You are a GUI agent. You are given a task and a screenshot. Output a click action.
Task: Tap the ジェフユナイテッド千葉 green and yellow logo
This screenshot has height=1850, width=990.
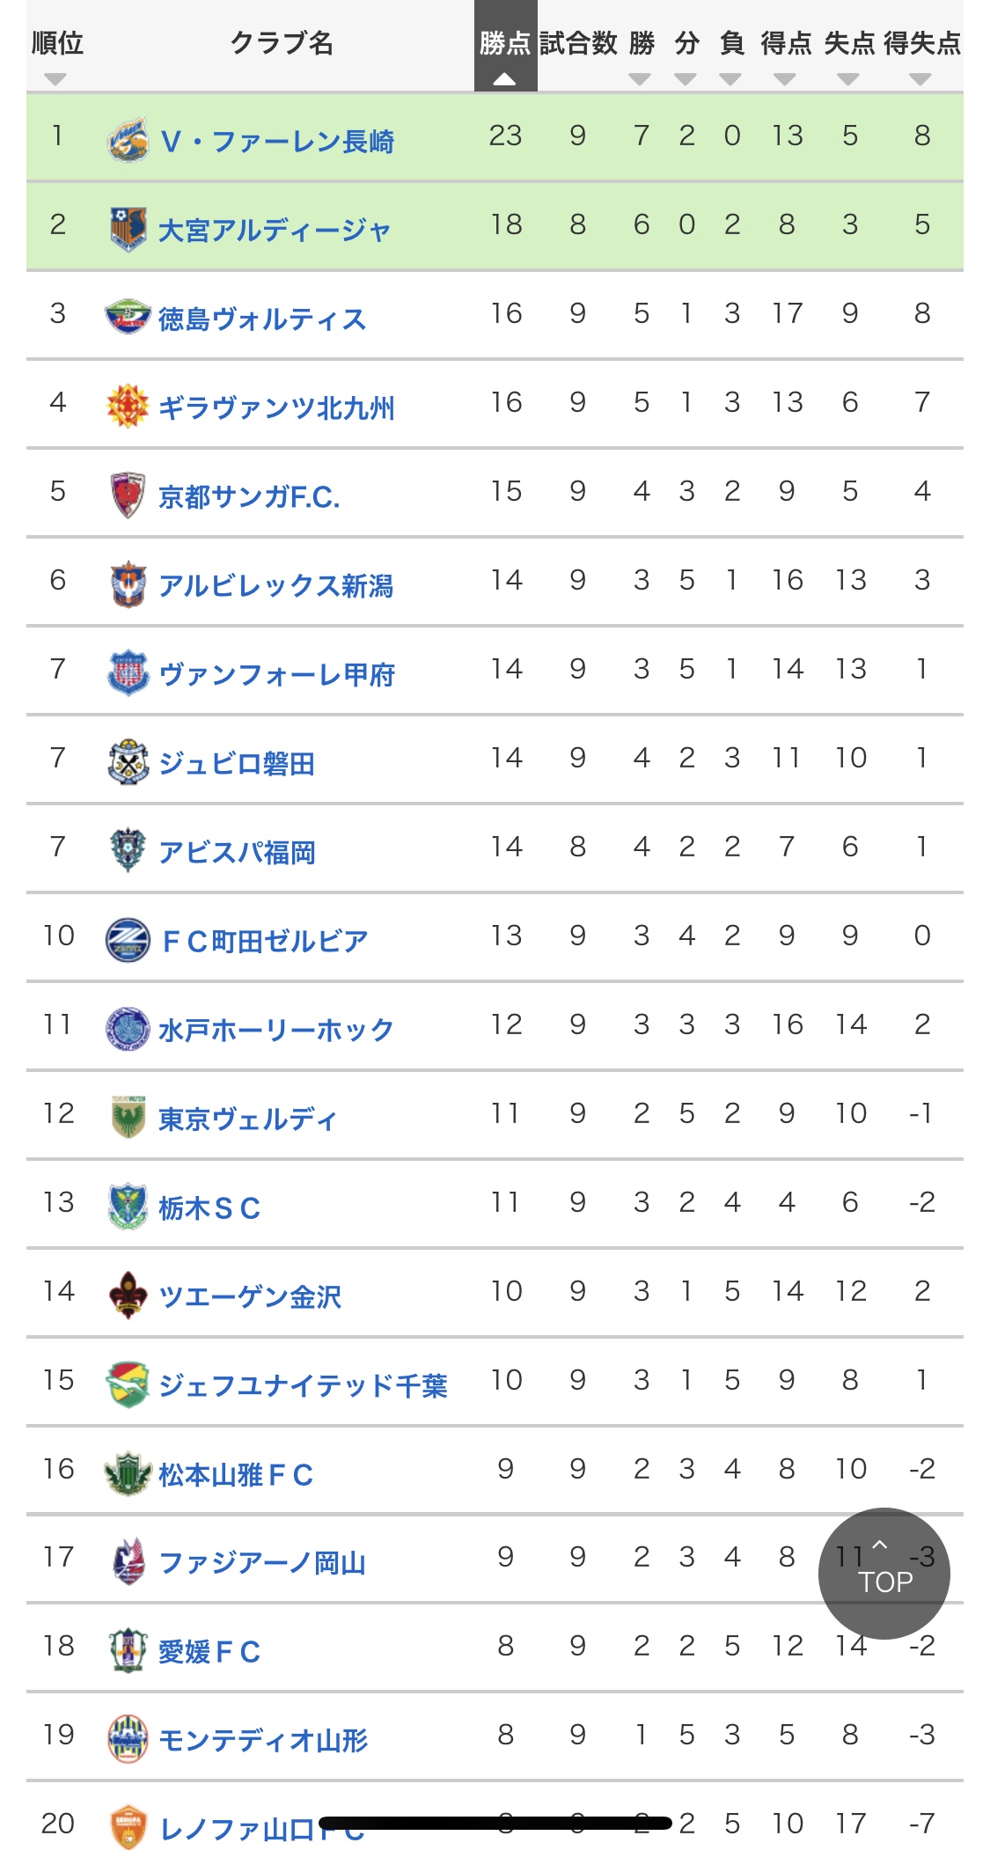[128, 1384]
